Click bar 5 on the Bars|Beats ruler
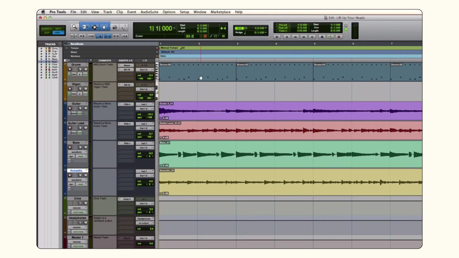 (314, 44)
